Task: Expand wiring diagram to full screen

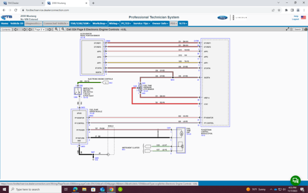Action: point(288,29)
